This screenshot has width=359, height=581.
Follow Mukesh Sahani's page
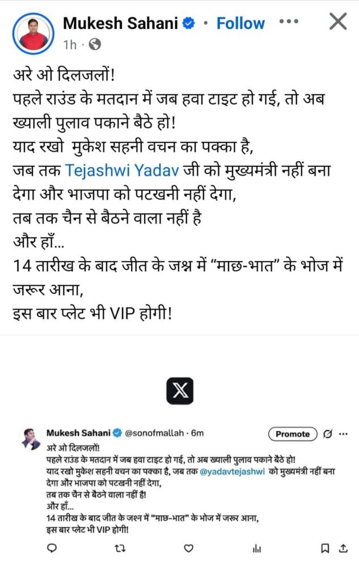tap(240, 23)
